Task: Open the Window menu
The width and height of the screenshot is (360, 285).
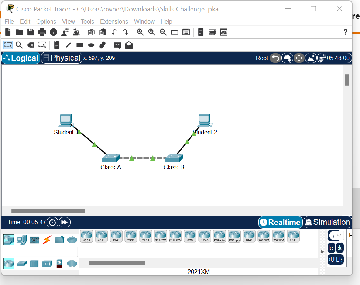Action: coord(144,21)
